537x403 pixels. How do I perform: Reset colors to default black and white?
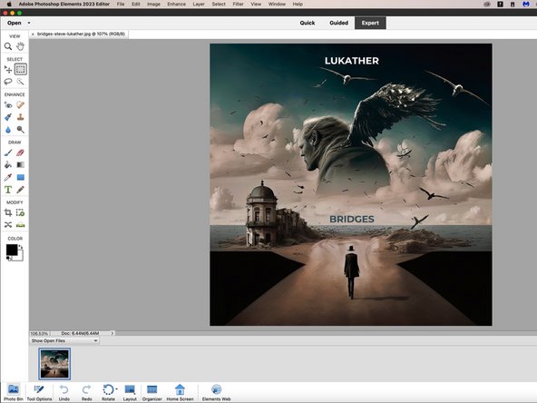pyautogui.click(x=8, y=259)
